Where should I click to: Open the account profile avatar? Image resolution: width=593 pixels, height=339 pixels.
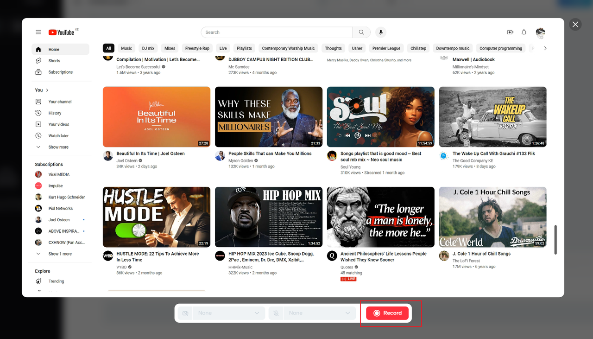point(540,32)
